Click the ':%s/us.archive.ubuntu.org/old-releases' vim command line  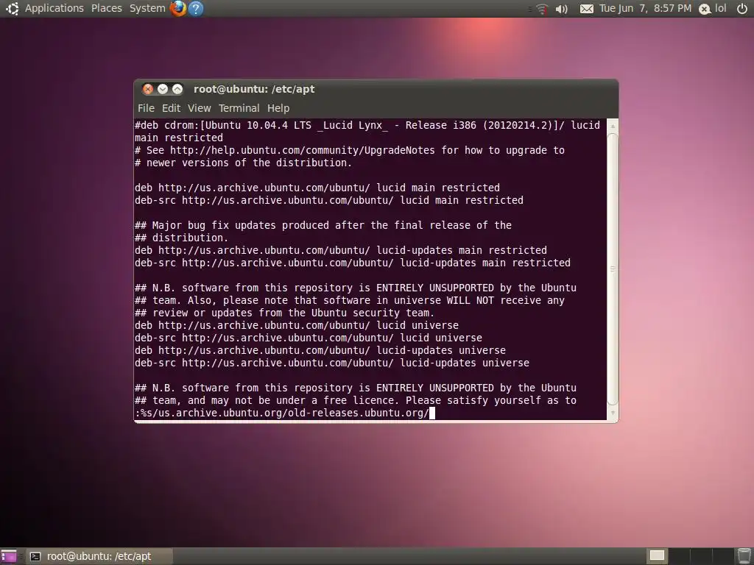click(x=282, y=413)
